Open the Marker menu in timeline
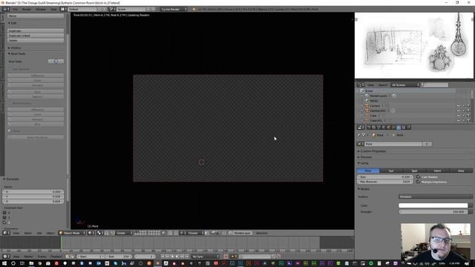This screenshot has height=267, width=475. (x=28, y=257)
